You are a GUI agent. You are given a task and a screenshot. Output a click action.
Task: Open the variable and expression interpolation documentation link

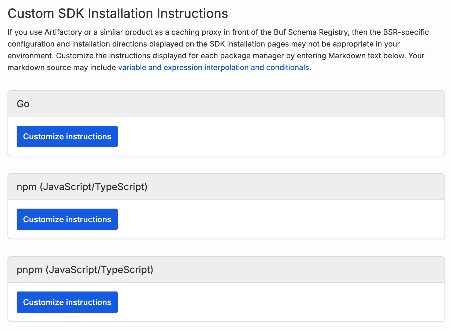pyautogui.click(x=213, y=67)
